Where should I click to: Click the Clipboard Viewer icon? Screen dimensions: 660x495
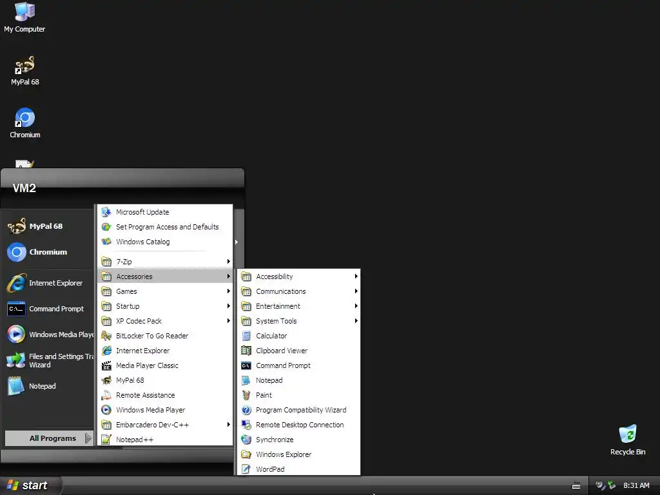[x=246, y=351]
